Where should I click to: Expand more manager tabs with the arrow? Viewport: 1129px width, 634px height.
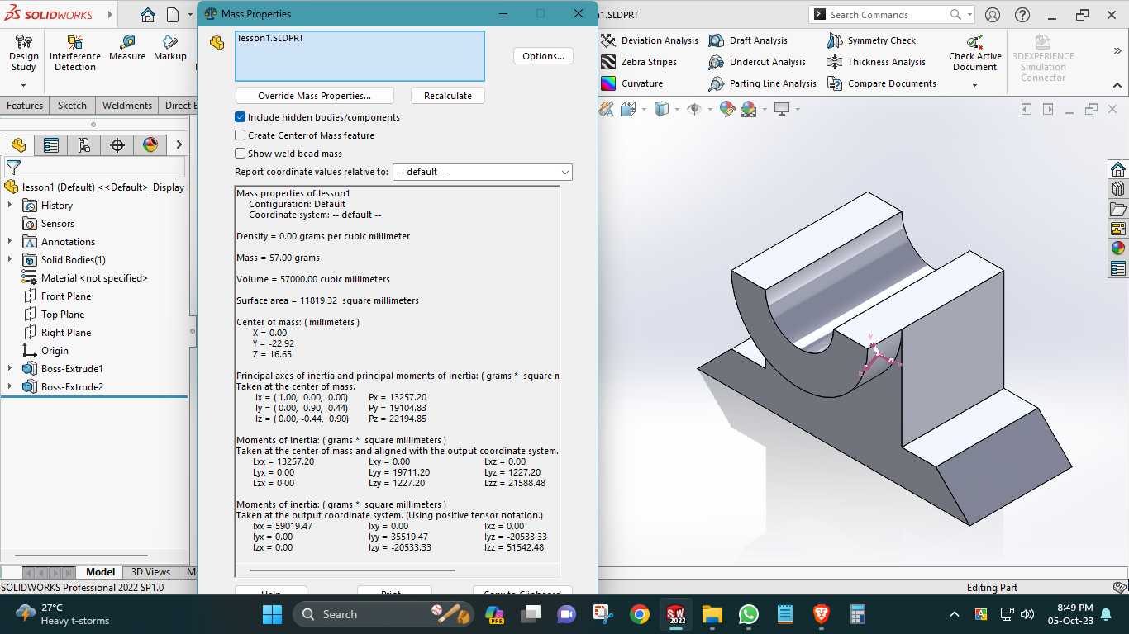(179, 145)
